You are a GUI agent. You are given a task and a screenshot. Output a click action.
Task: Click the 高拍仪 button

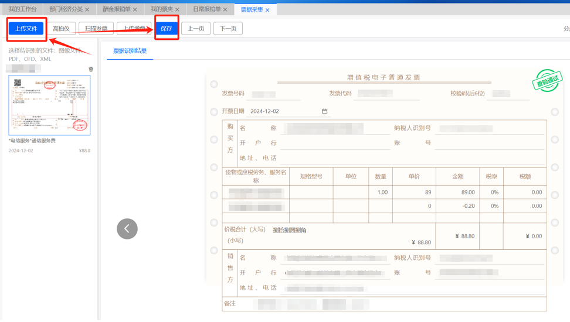[61, 29]
